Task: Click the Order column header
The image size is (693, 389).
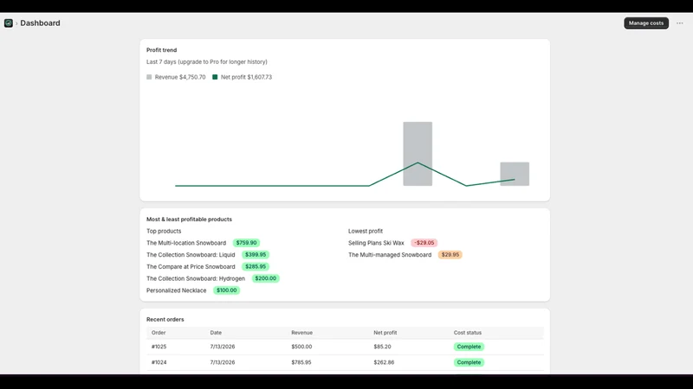Action: (159, 333)
